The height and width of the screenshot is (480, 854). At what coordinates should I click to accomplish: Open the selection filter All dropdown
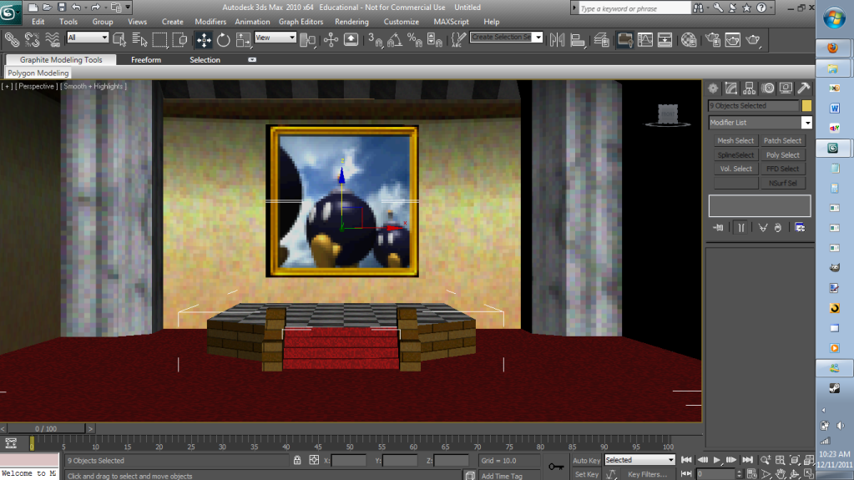coord(87,37)
